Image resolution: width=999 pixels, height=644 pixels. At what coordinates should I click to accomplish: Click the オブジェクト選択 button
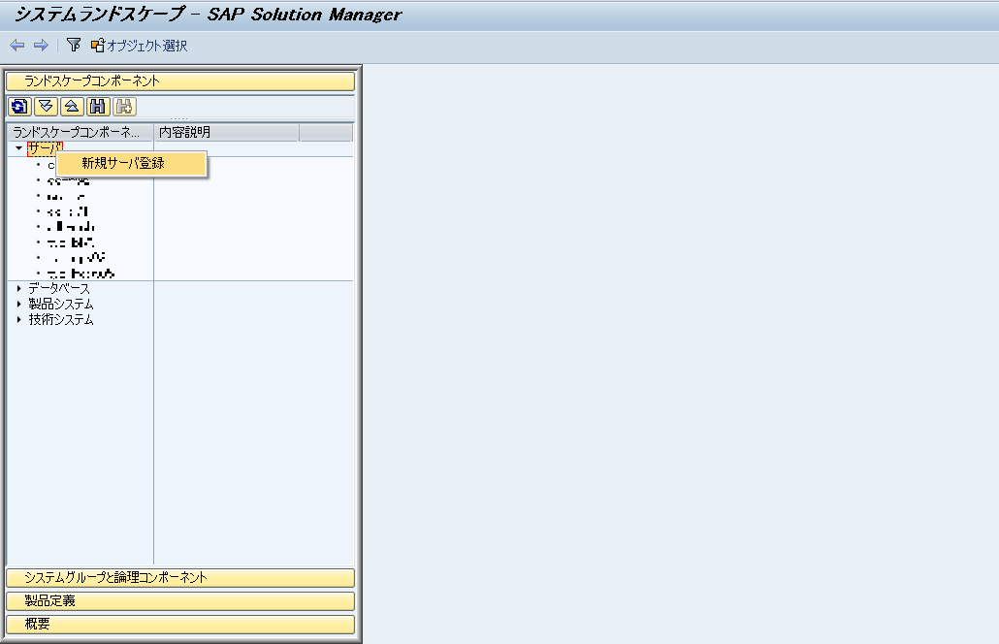[139, 46]
